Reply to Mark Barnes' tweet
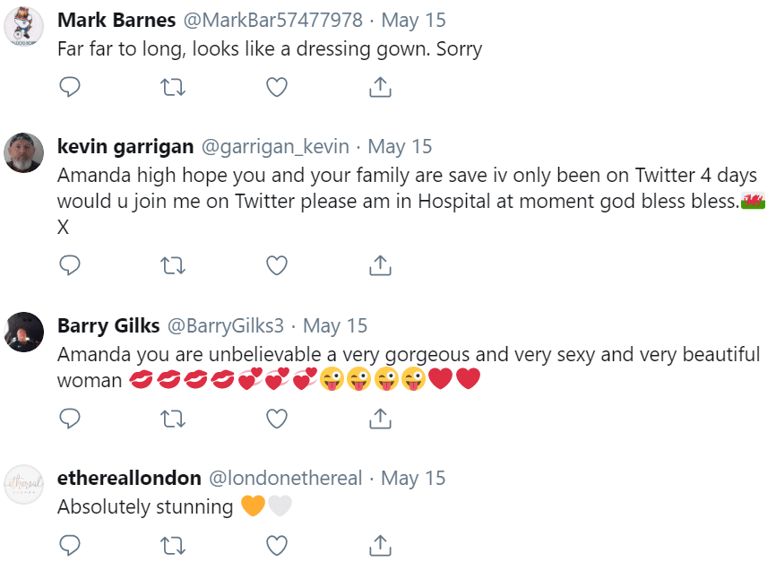Viewport: 776px width, 562px height. (x=70, y=87)
